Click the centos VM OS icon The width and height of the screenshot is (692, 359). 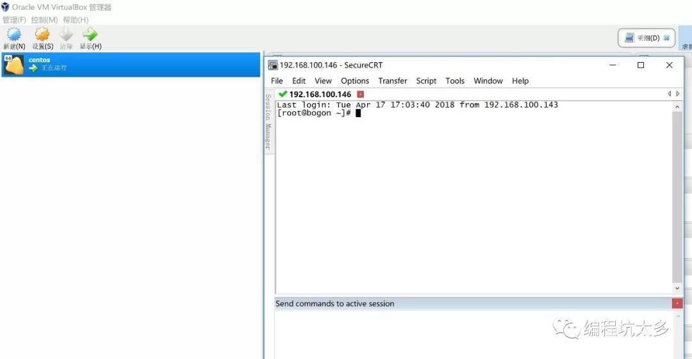click(13, 65)
